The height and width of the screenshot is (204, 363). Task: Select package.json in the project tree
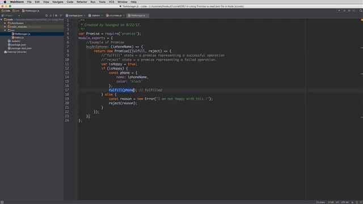click(16, 45)
